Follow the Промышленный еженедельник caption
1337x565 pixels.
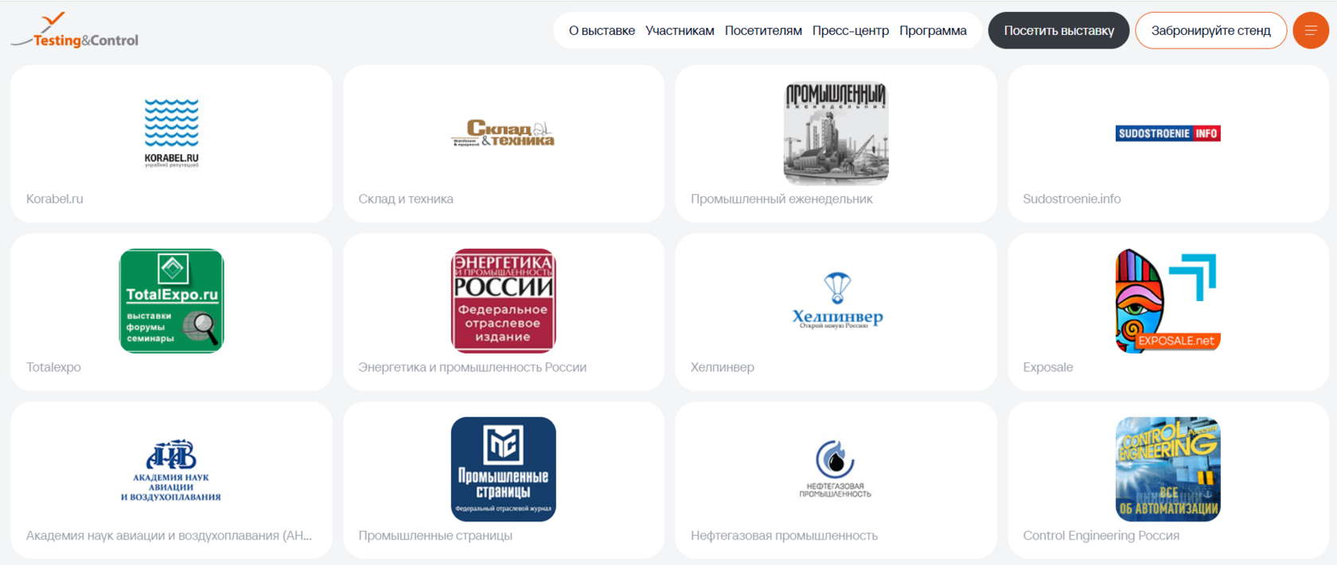pos(782,199)
